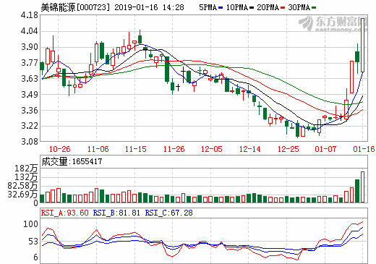Screen dimensions: 376x264
Task: Click the RSI_B:81.81 indicator label
Action: pyautogui.click(x=116, y=213)
